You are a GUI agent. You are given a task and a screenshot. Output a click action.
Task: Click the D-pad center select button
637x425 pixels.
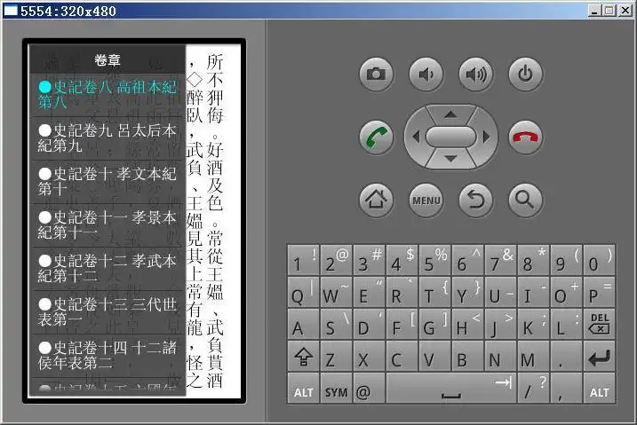(x=450, y=137)
